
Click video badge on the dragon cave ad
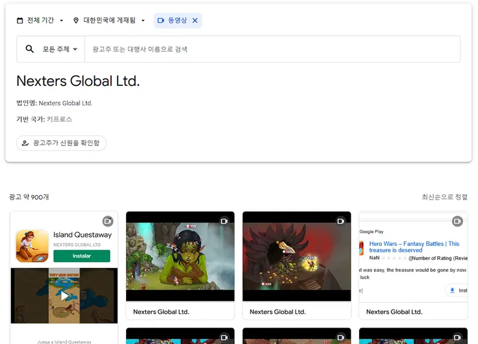pos(340,221)
